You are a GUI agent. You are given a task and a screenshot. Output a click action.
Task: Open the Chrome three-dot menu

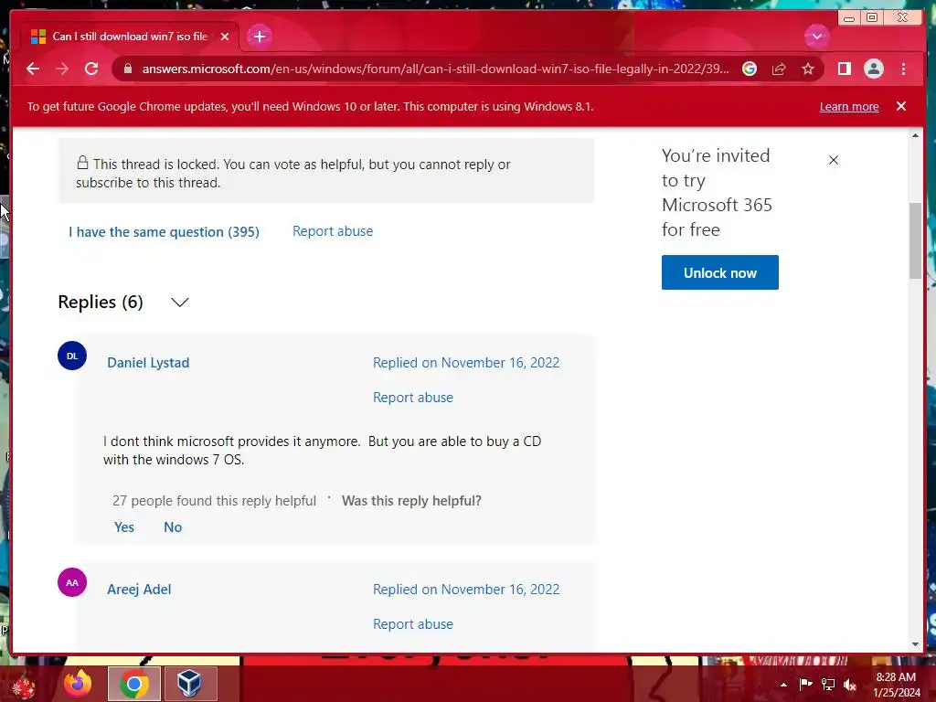(903, 69)
